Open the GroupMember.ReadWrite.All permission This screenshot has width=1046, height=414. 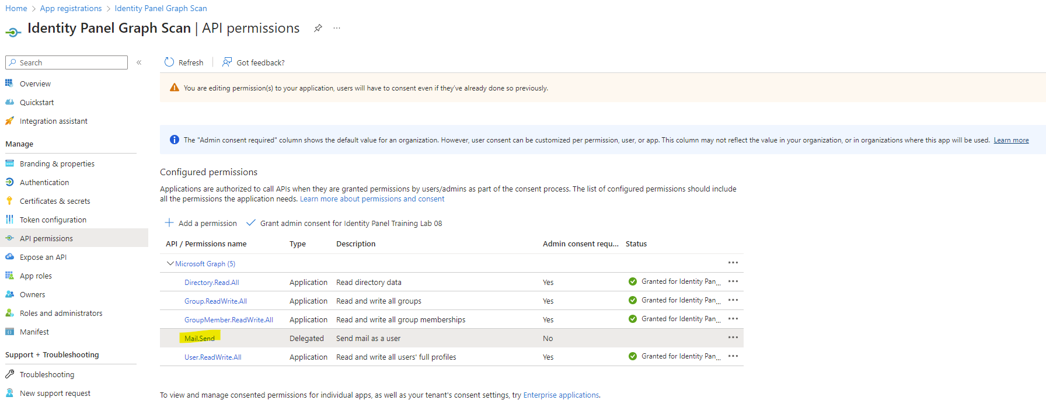click(229, 320)
